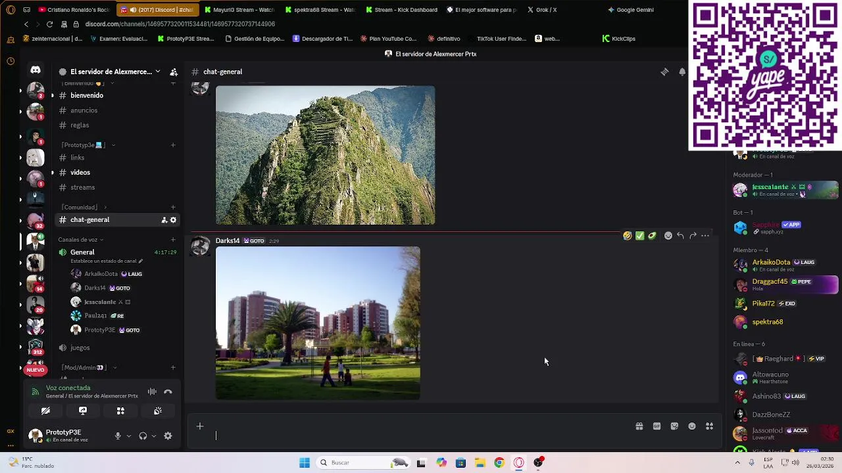
Task: Start an activity from voice panel
Action: 120,411
